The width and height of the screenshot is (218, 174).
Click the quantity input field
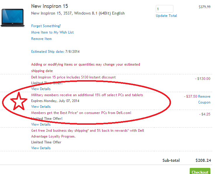(x=165, y=9)
